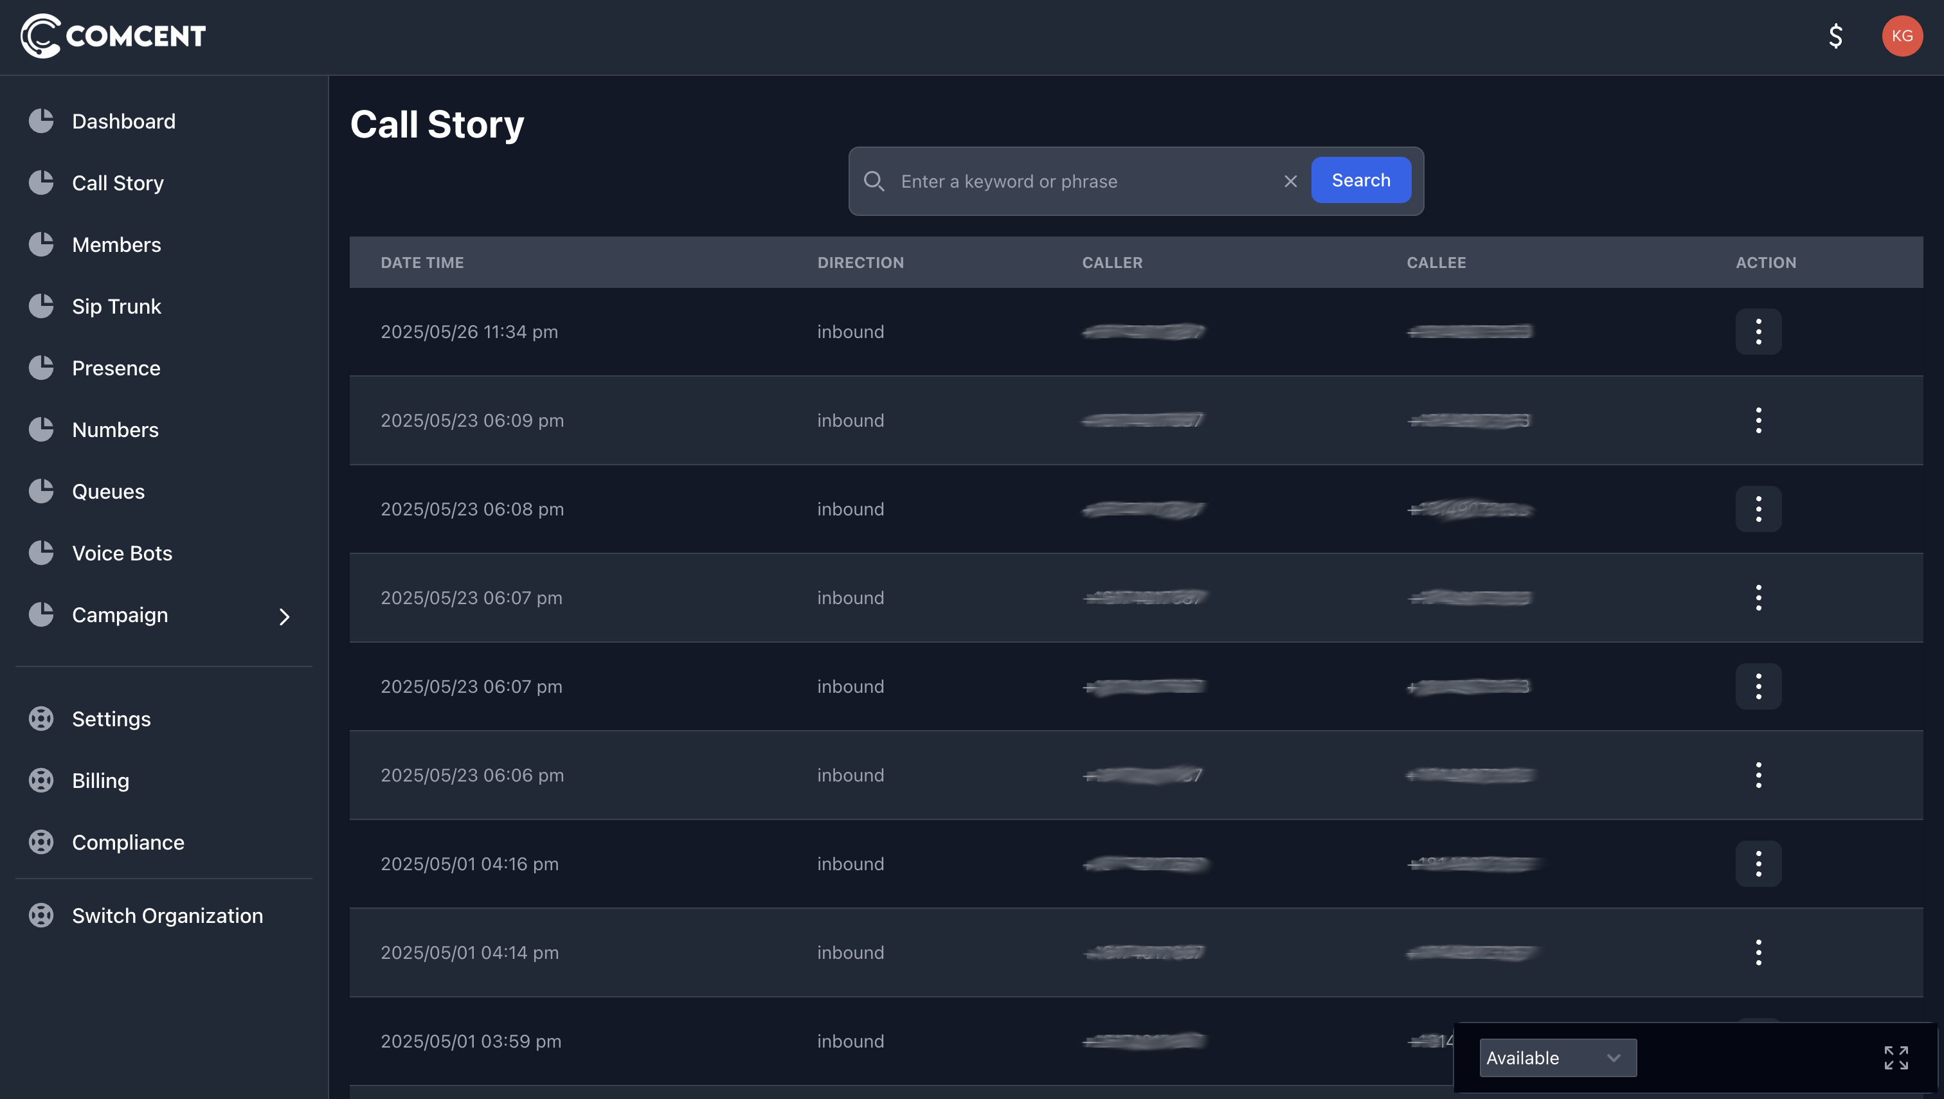Select the 2025/05/23 06:08 pm date cell

(x=472, y=510)
